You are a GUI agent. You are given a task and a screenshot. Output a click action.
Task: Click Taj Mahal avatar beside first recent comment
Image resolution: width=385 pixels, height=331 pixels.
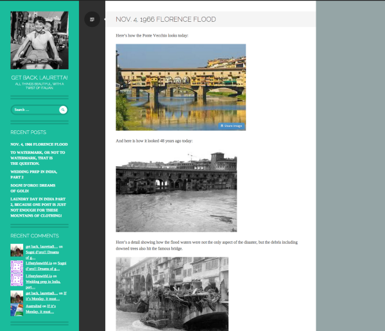(x=17, y=250)
